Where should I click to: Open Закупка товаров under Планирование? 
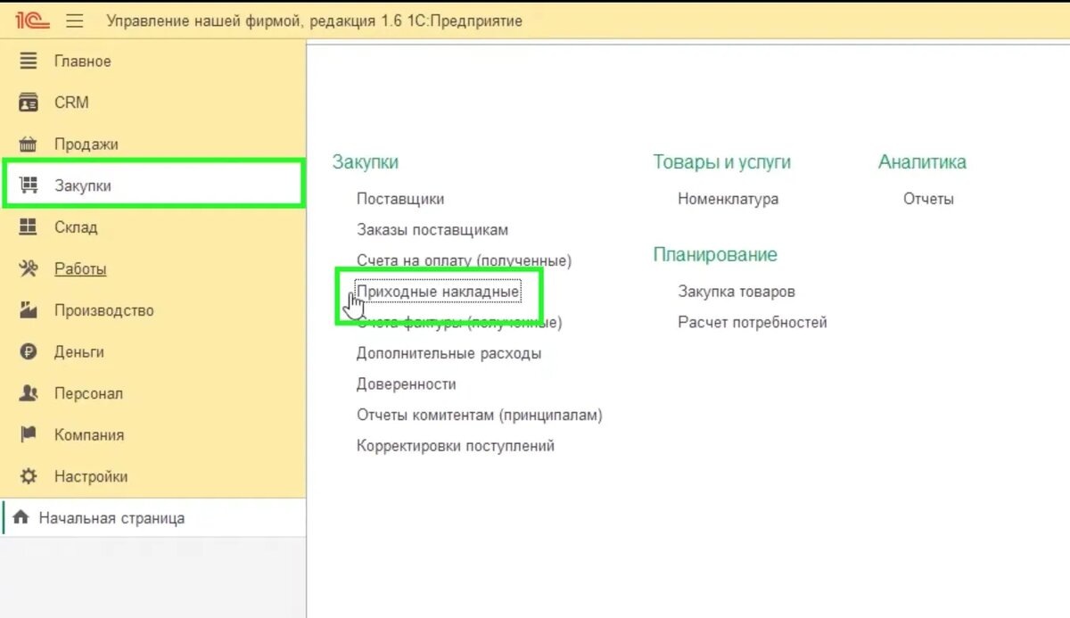pos(737,292)
